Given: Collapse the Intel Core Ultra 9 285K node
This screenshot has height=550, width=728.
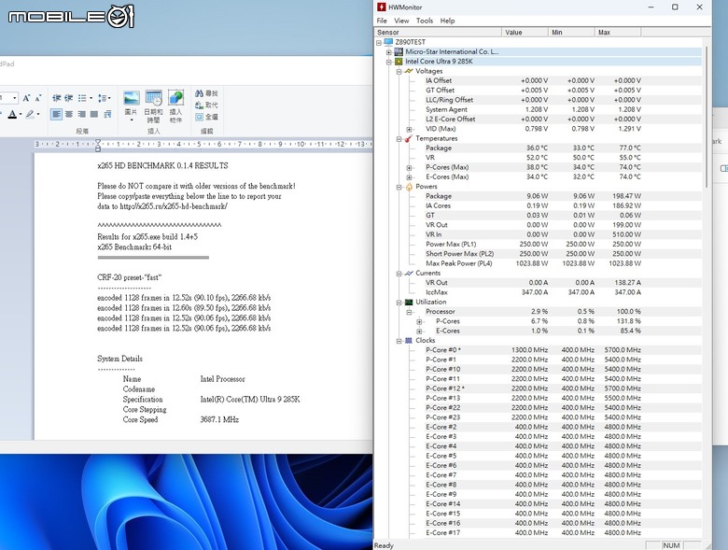Looking at the screenshot, I should point(389,62).
